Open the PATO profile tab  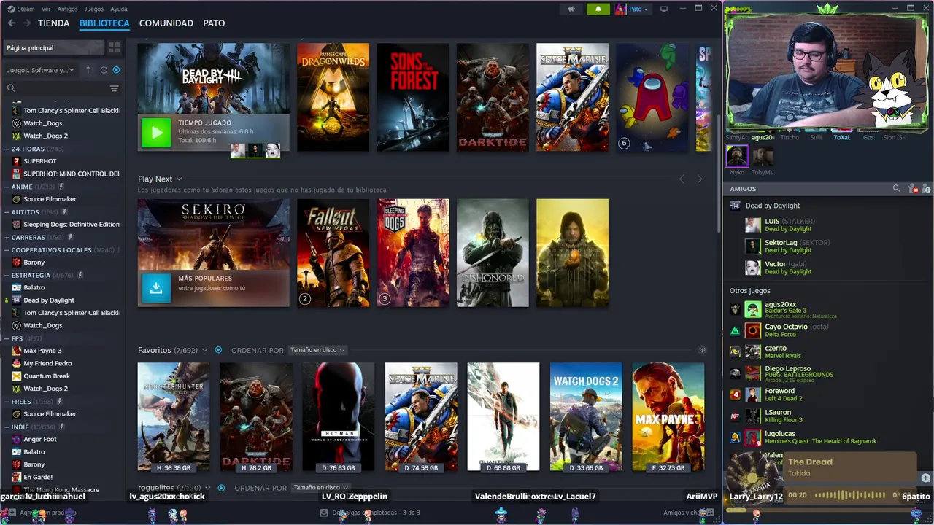[x=214, y=23]
